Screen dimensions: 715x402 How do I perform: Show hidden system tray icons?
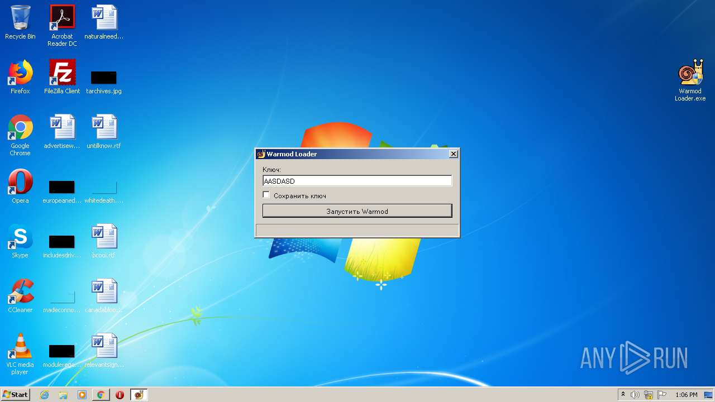coord(623,395)
